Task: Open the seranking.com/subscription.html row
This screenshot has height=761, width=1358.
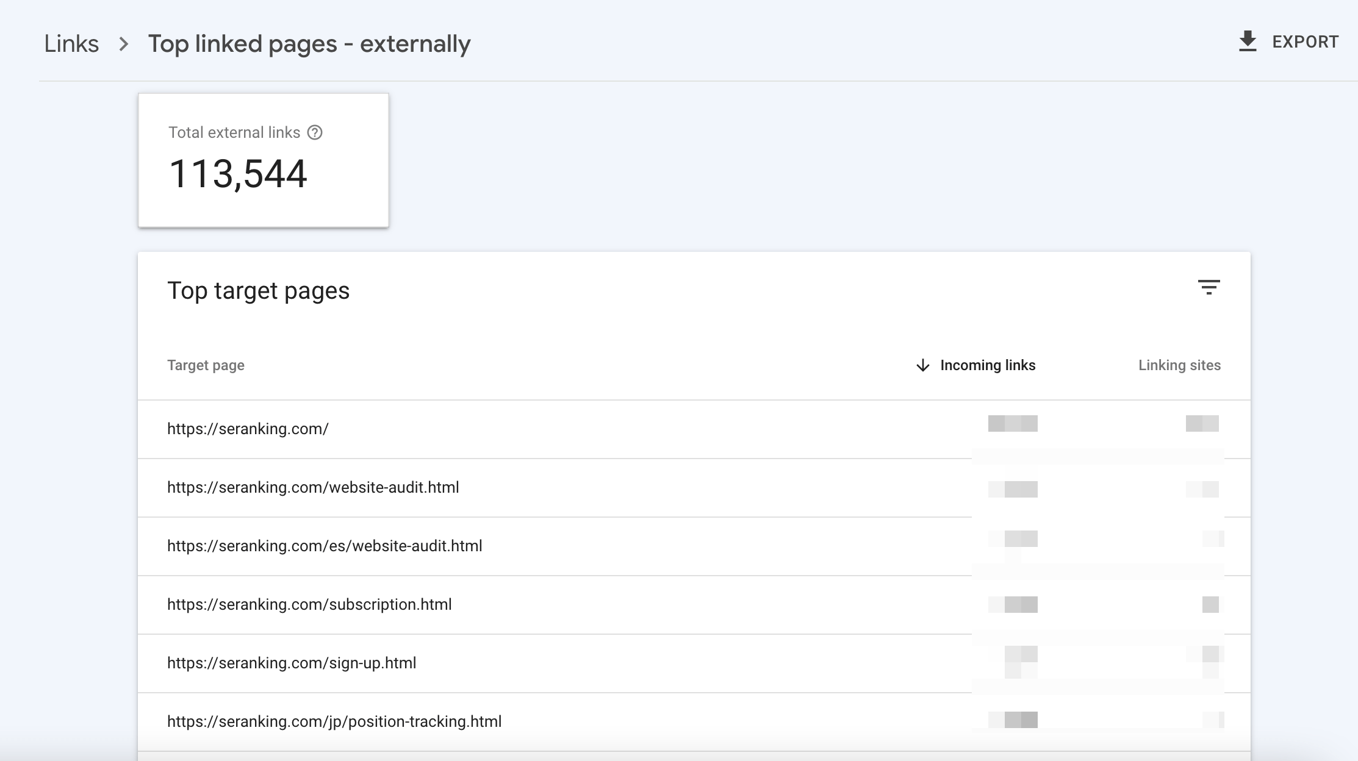Action: click(x=694, y=605)
